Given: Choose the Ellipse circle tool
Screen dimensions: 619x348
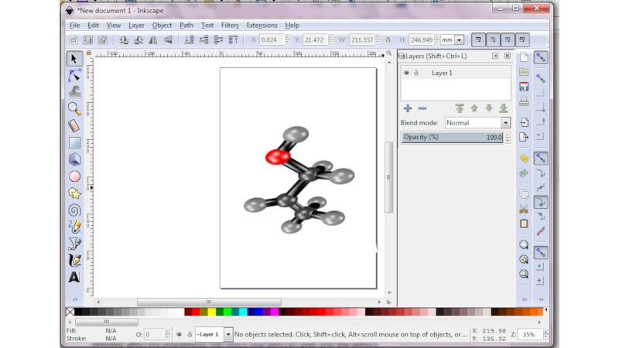Looking at the screenshot, I should point(74,176).
